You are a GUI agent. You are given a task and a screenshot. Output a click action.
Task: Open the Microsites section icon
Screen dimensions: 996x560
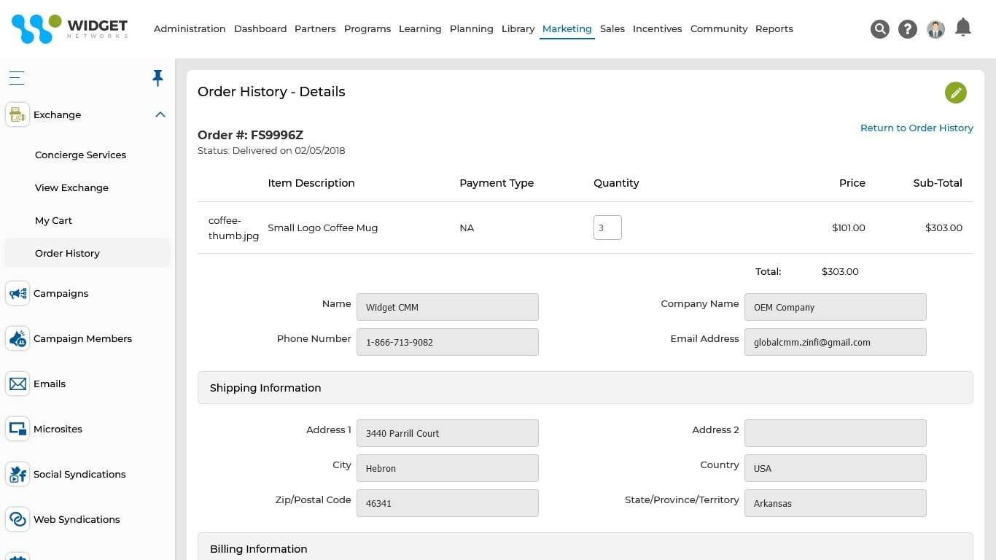(17, 429)
